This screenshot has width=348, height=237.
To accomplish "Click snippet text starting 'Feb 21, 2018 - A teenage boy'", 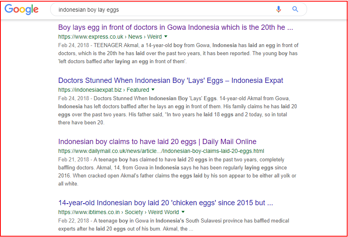I will pos(177,171).
